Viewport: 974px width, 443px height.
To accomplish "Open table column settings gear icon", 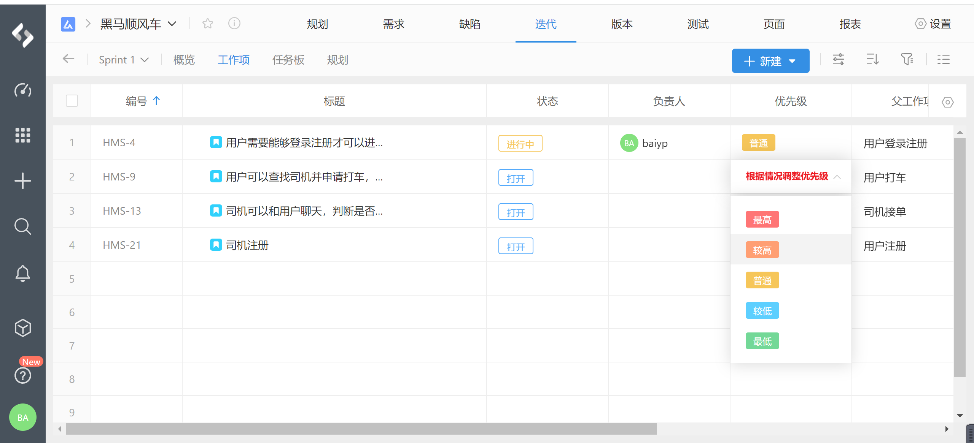I will coord(947,102).
